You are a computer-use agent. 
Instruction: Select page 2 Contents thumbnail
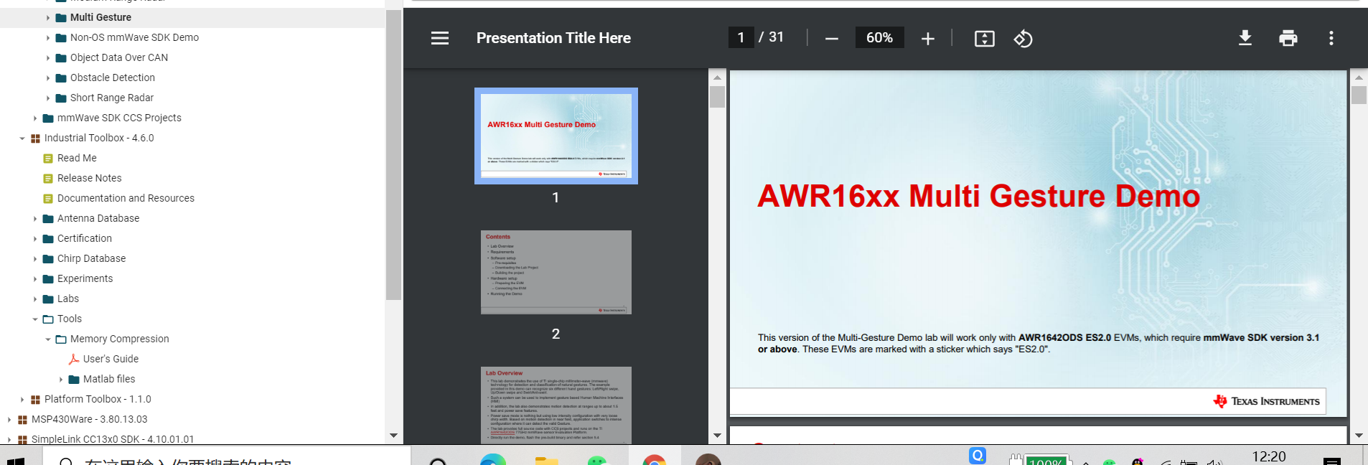(556, 272)
